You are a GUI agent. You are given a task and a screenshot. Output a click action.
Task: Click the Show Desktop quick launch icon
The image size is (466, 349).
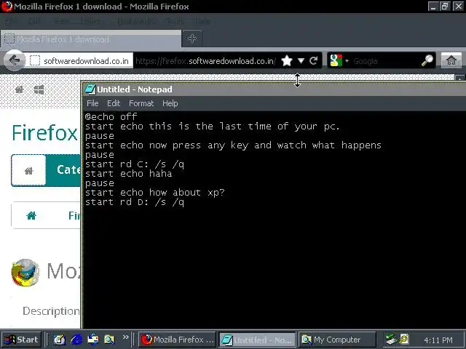59,340
